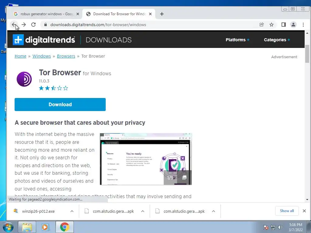311x233 pixels.
Task: Open the Chrome side panel icon
Action: tap(283, 25)
